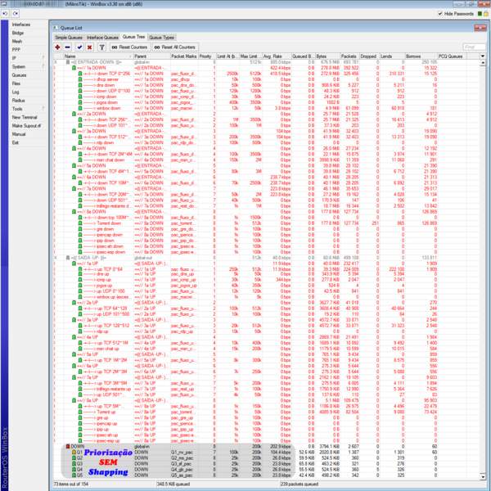The width and height of the screenshot is (491, 491).
Task: Click the green queue icon of 1a DOWN
Action: (x=74, y=68)
